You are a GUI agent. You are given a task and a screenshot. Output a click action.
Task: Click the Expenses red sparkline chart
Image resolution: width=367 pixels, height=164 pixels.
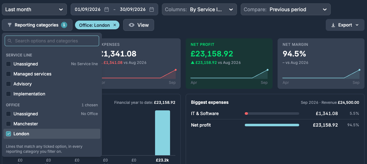tap(139, 74)
